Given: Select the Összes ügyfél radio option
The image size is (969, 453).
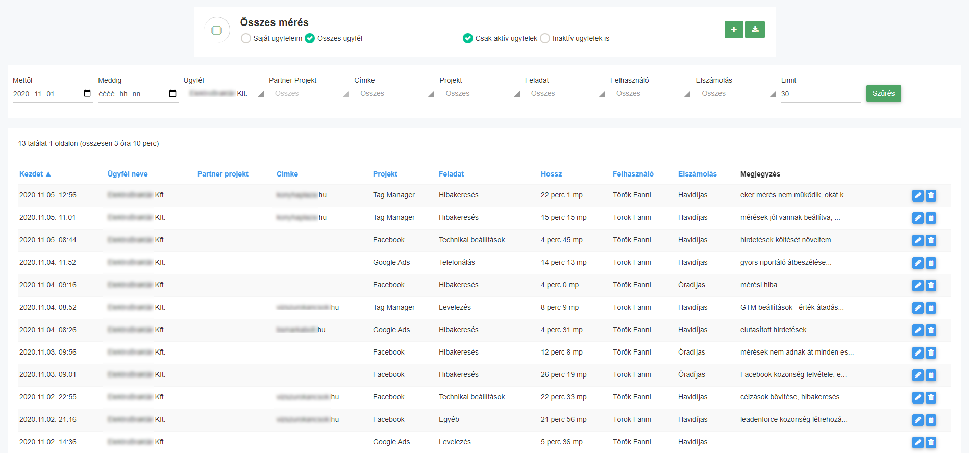Looking at the screenshot, I should pos(310,38).
